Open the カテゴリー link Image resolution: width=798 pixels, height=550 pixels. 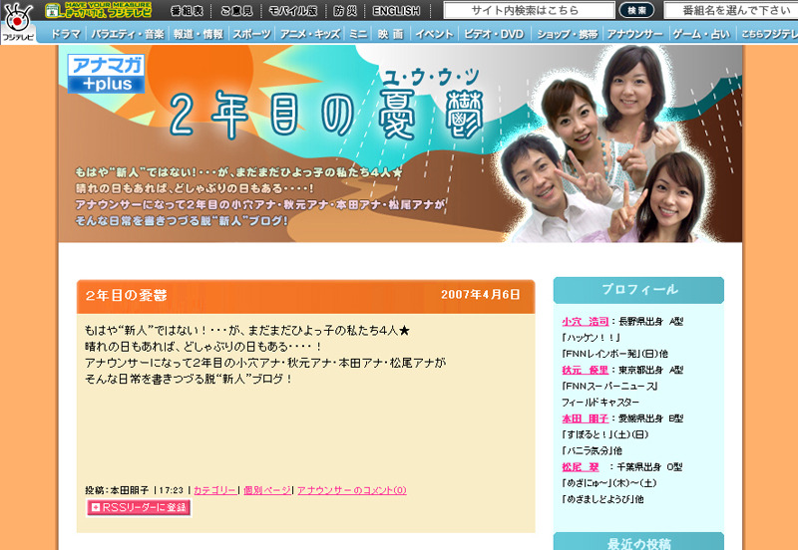click(x=214, y=490)
